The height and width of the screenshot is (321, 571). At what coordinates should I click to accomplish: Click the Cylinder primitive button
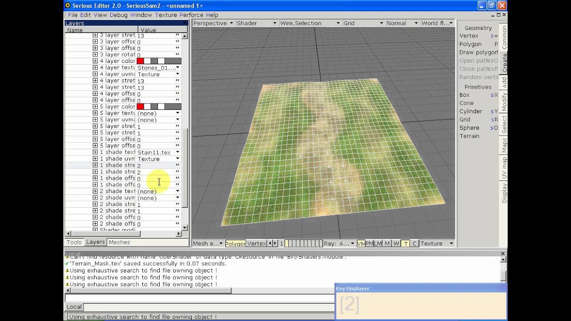[x=471, y=111]
